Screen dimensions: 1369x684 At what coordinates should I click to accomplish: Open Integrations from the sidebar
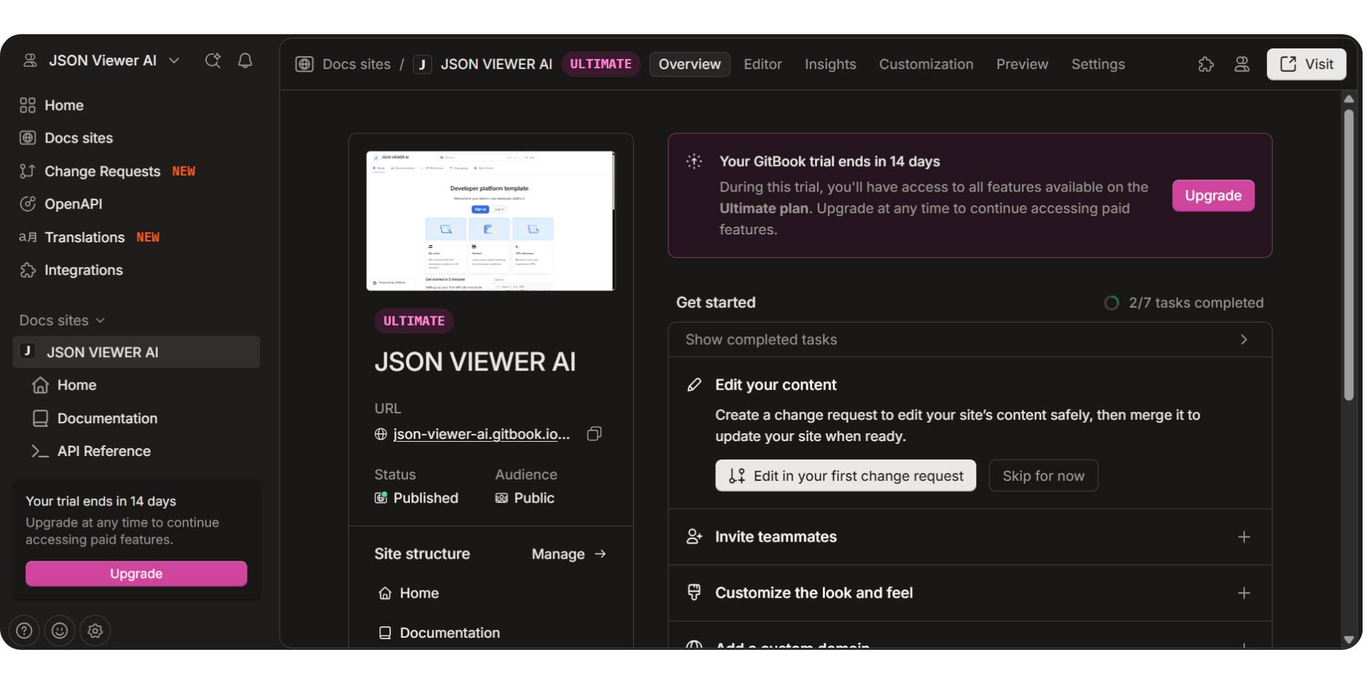pyautogui.click(x=83, y=270)
